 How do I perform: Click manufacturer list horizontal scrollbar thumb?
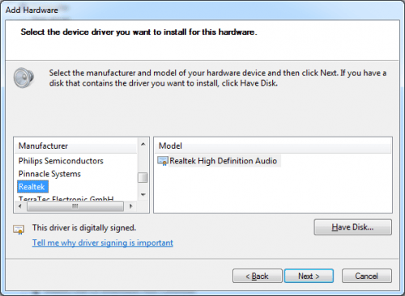75,206
